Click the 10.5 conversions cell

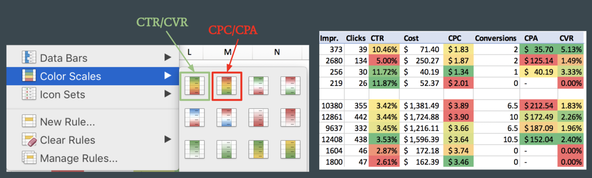pos(496,139)
